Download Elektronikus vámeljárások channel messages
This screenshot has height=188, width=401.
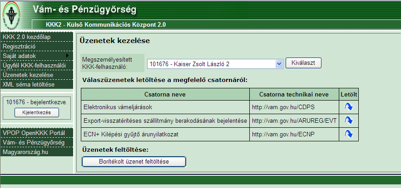pos(349,107)
